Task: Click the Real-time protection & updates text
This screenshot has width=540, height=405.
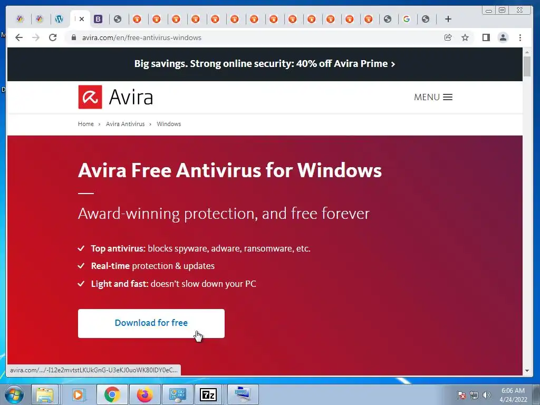Action: 152,266
